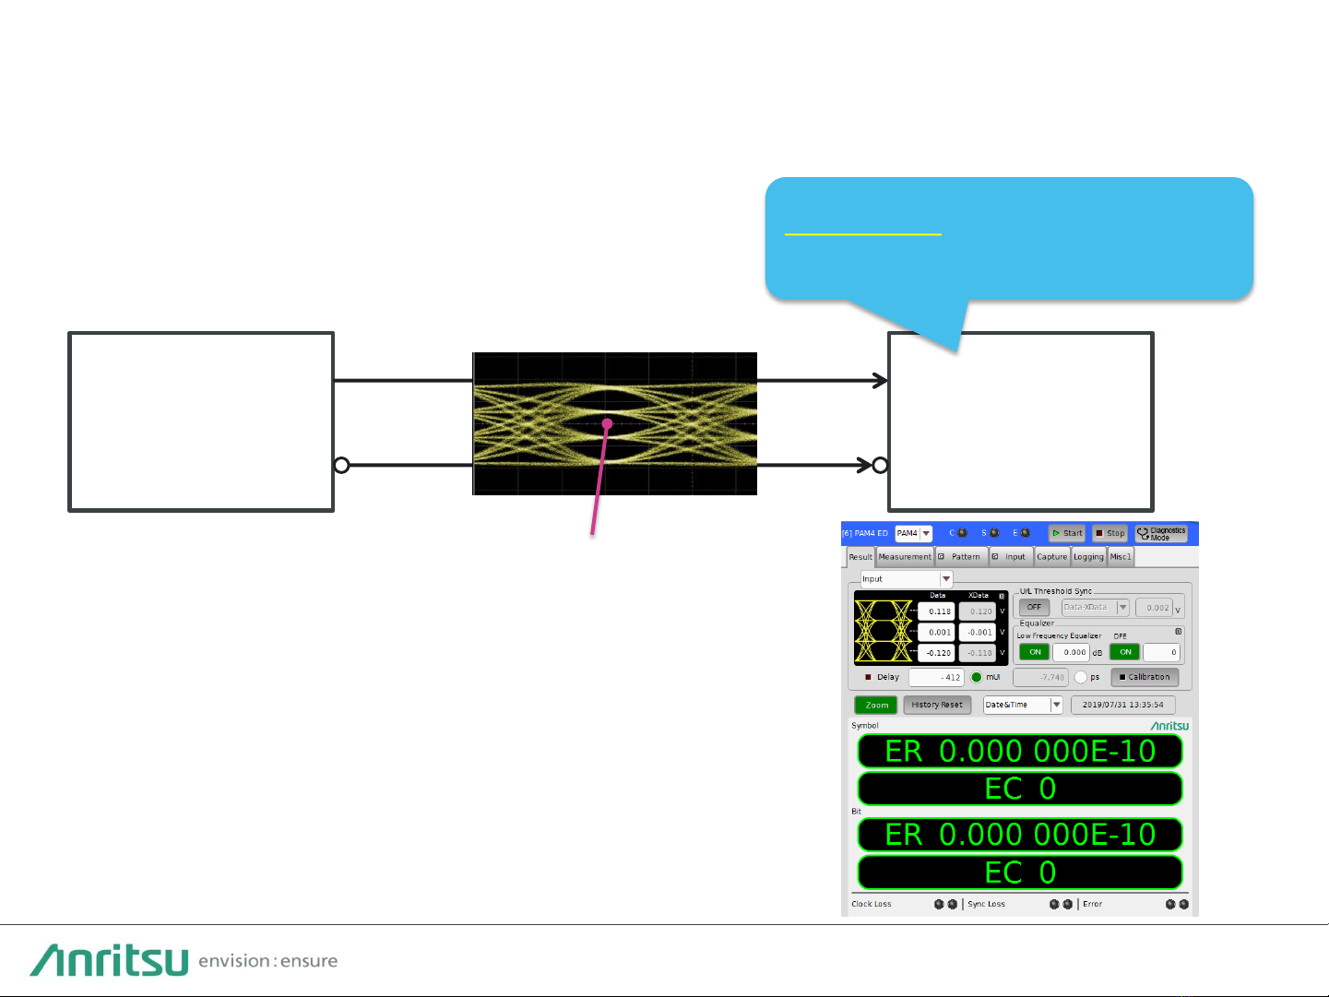Open the Date&Time dropdown
Viewport: 1329px width, 997px height.
[1056, 705]
